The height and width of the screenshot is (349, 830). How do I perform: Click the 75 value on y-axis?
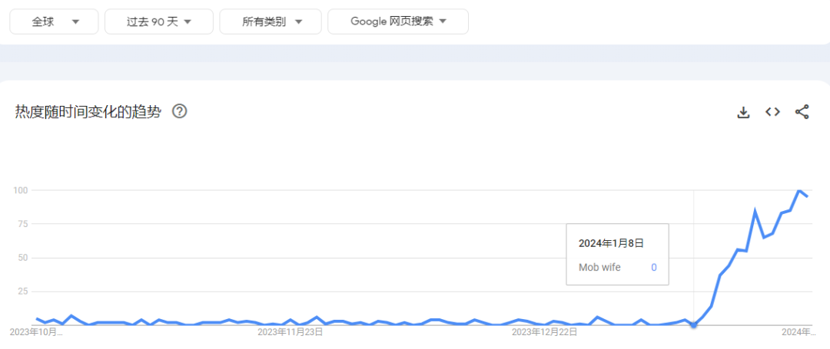click(x=22, y=224)
